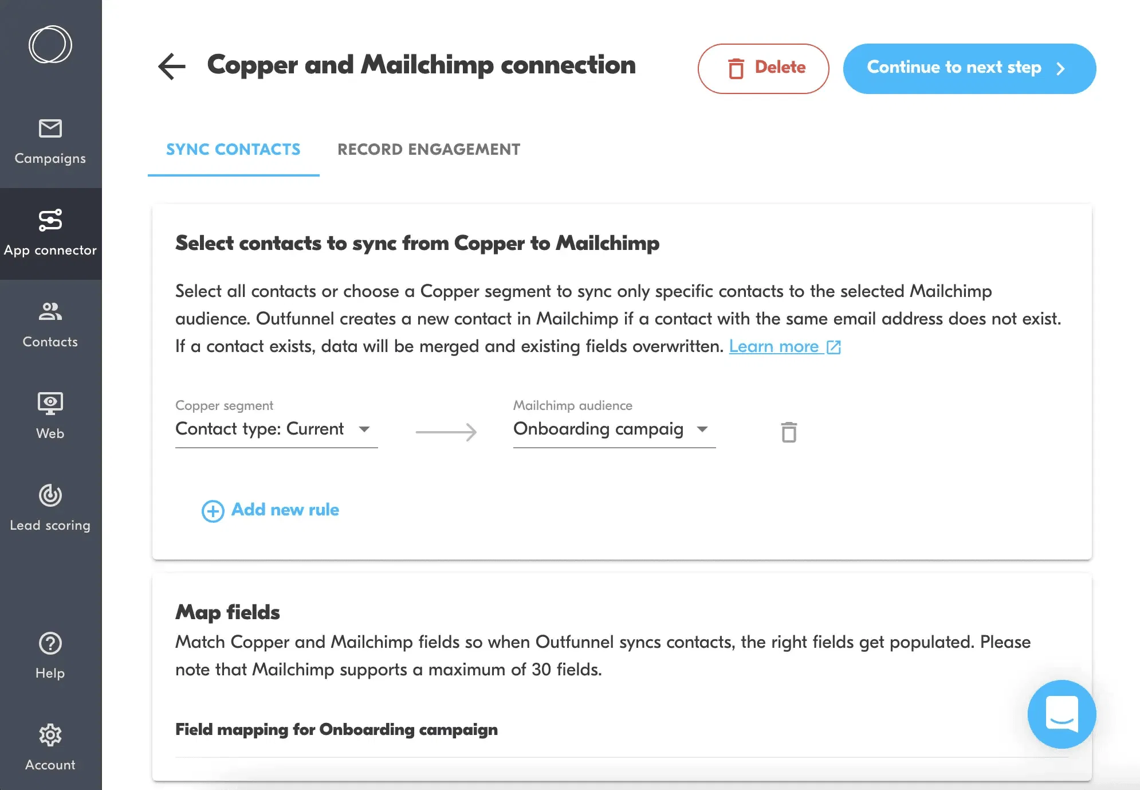This screenshot has width=1140, height=790.
Task: Go to Contacts in the sidebar
Action: click(x=50, y=325)
